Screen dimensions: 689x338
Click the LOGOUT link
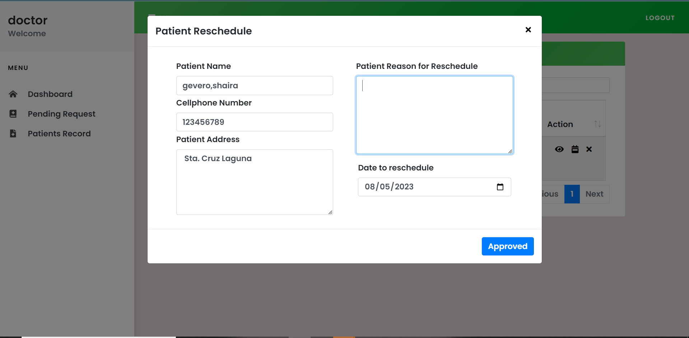pos(660,18)
